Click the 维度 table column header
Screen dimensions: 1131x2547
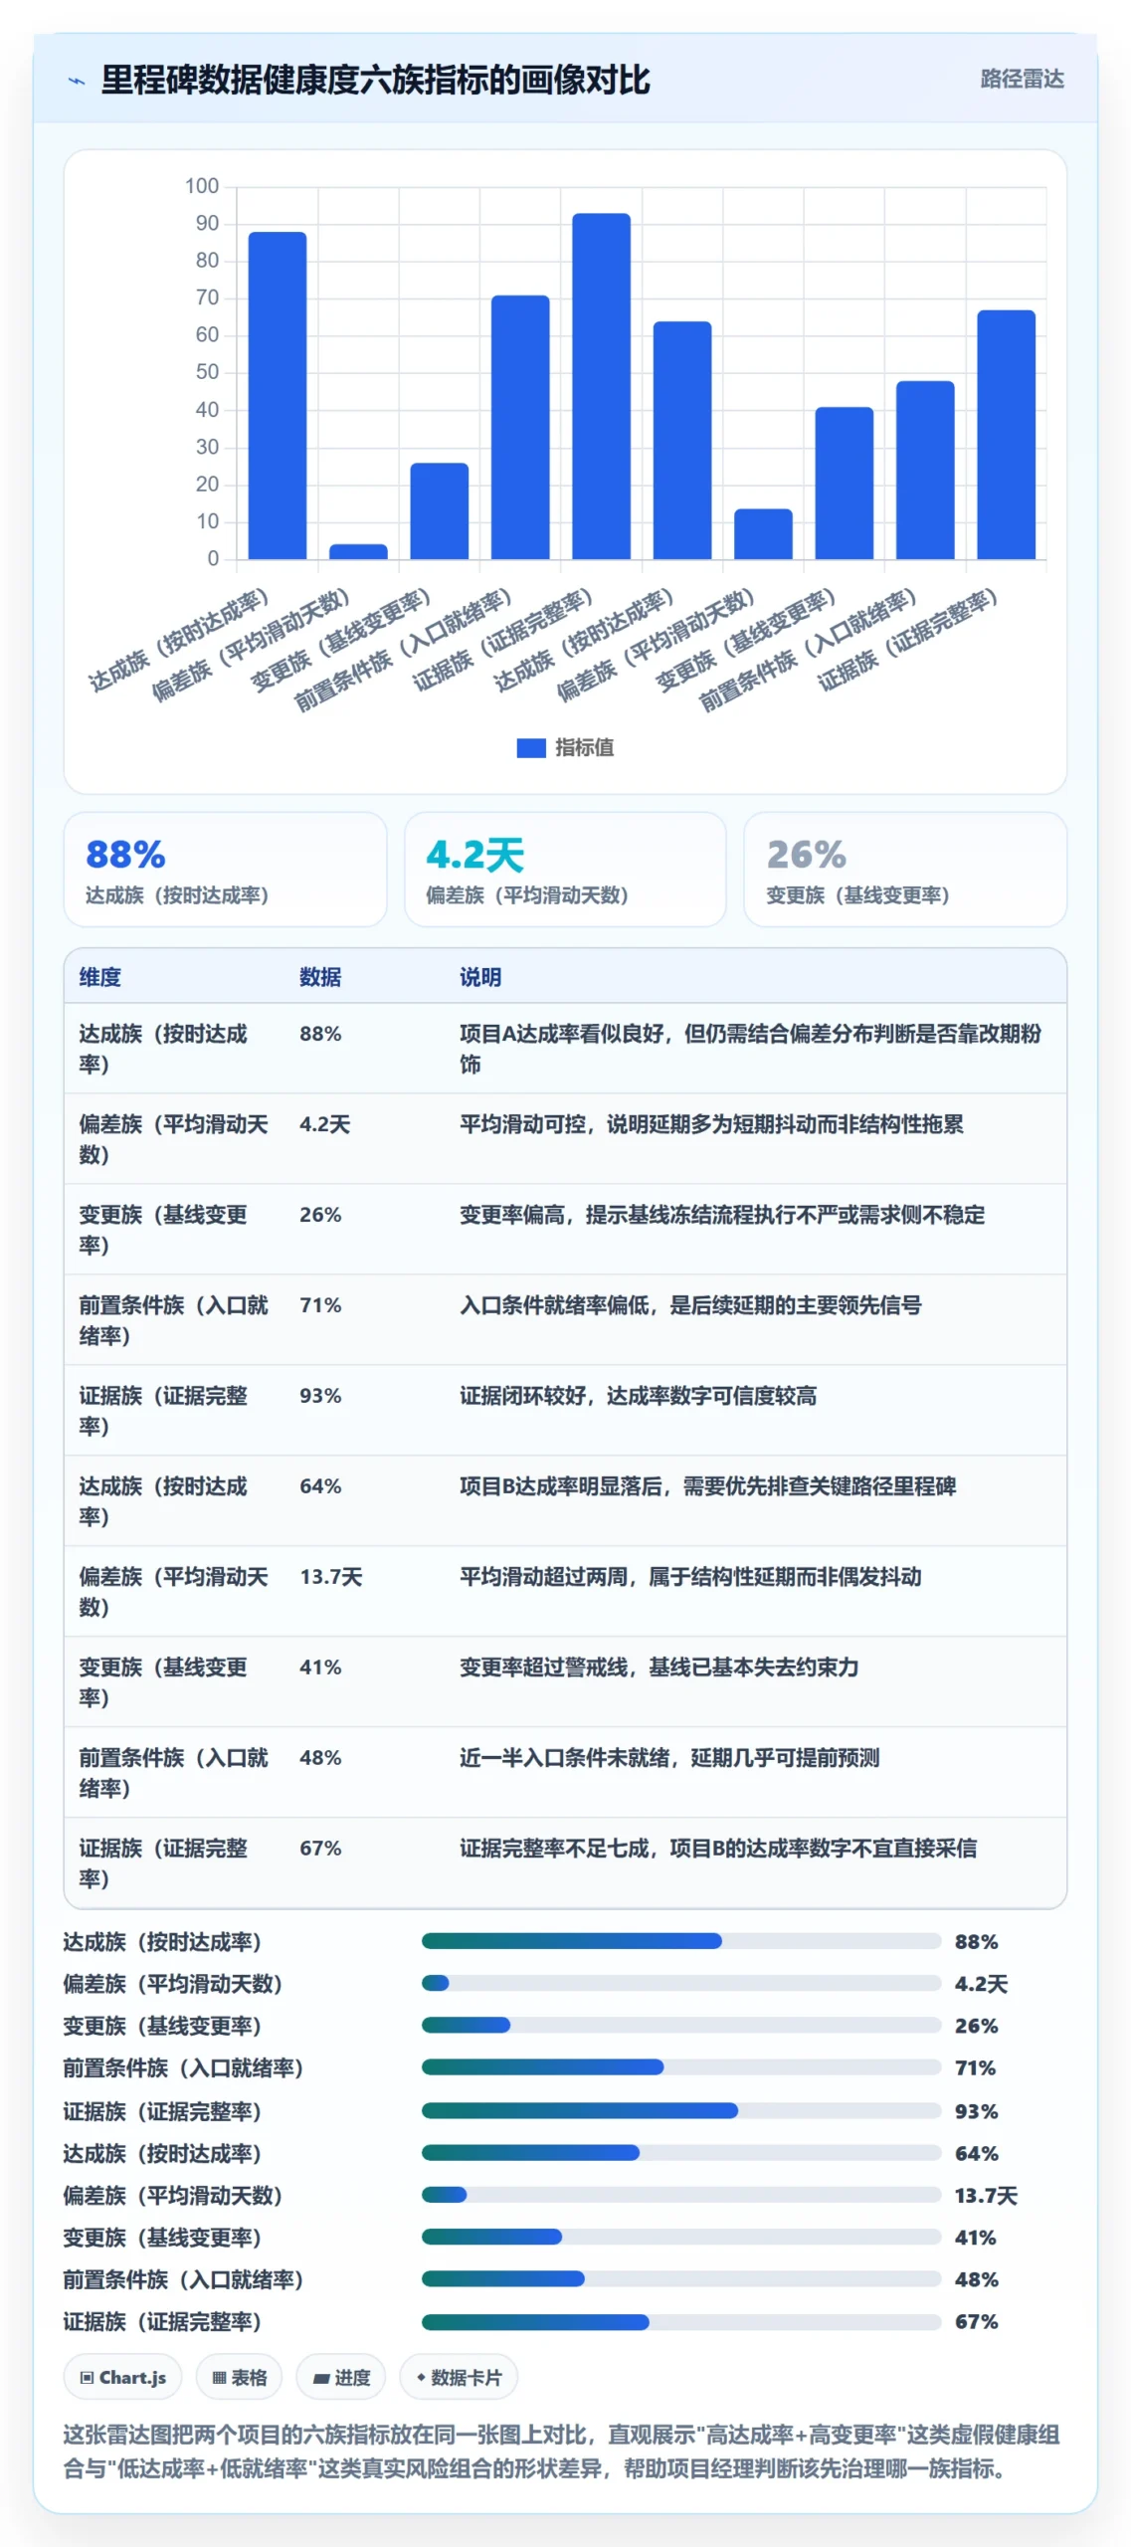coord(100,977)
